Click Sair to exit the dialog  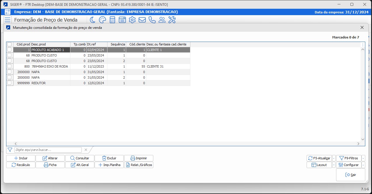[350, 175]
